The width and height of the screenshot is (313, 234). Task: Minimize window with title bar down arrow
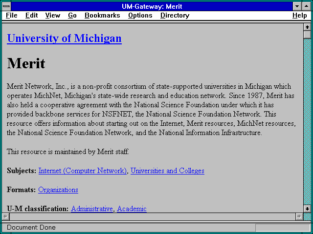pos(297,6)
